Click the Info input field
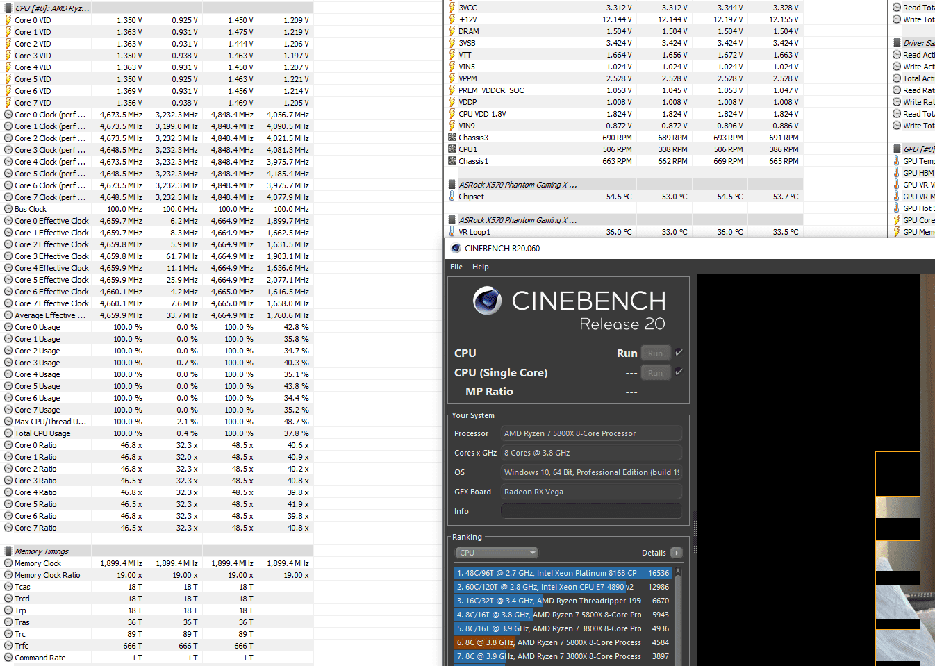Viewport: 935px width, 666px height. click(x=591, y=511)
